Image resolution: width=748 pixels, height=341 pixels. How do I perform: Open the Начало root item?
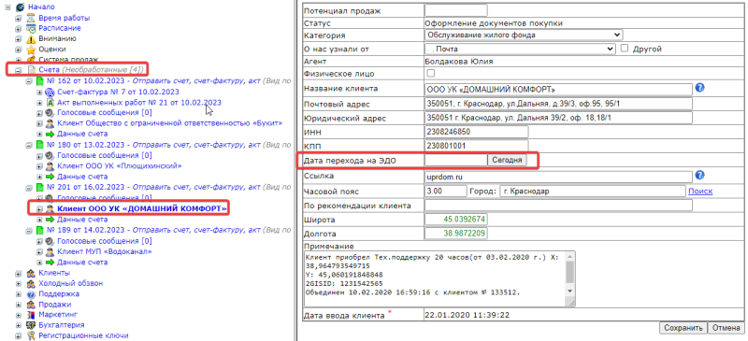point(41,7)
